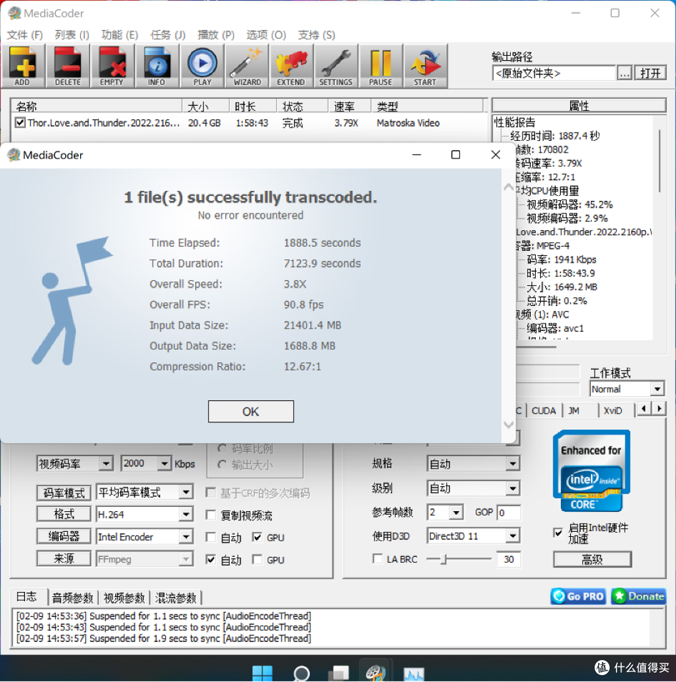This screenshot has height=682, width=676.
Task: Click the ADD toolbar icon
Action: [x=23, y=66]
